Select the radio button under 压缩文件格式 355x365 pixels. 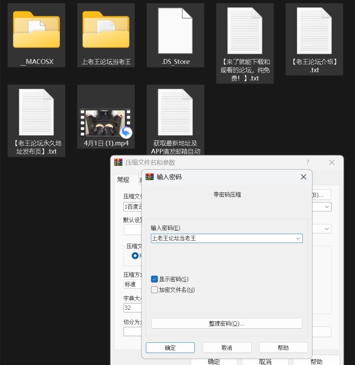(x=135, y=255)
